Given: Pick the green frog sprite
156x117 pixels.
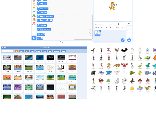Looking at the screenshot, I should tap(109, 81).
